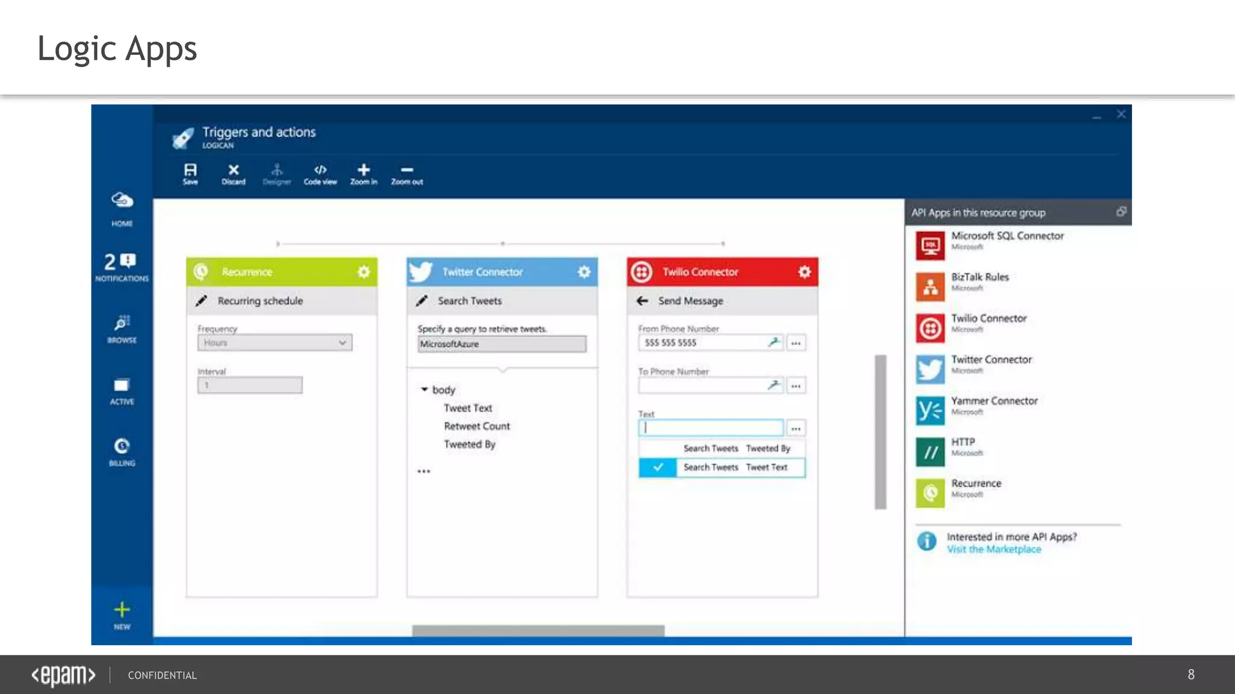
Task: Click the 'Triggers and actions' blade title
Action: 259,132
